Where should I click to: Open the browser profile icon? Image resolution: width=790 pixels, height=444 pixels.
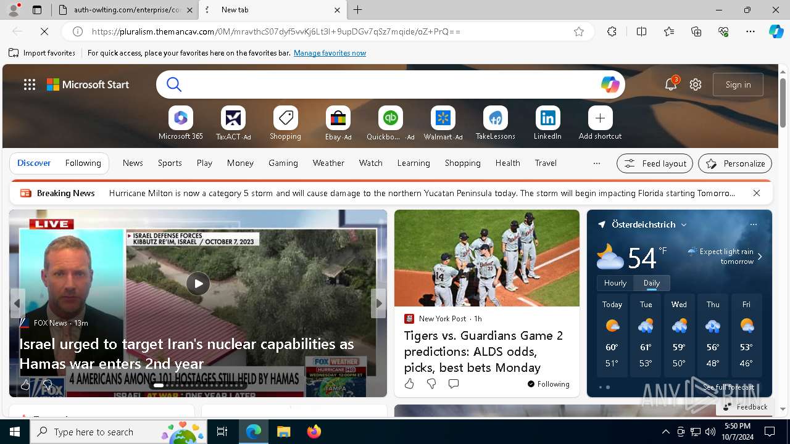click(14, 10)
